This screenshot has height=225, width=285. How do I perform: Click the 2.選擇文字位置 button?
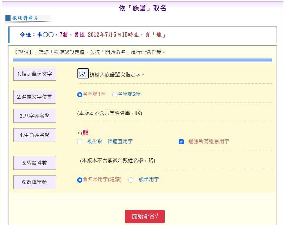click(x=35, y=97)
